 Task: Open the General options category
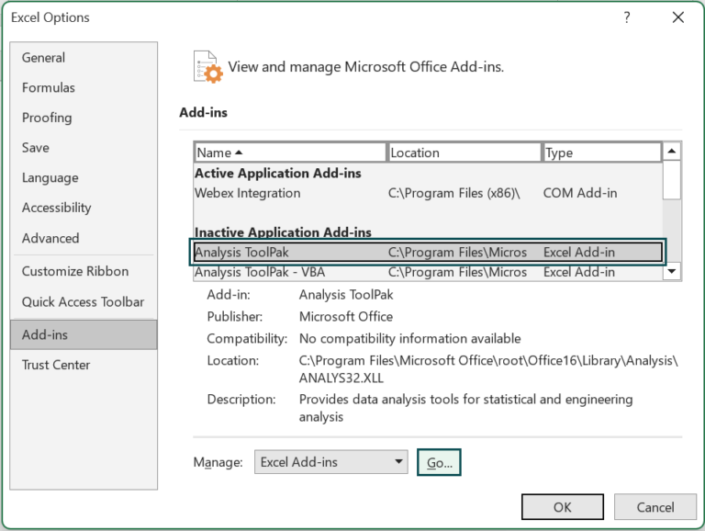tap(84, 58)
